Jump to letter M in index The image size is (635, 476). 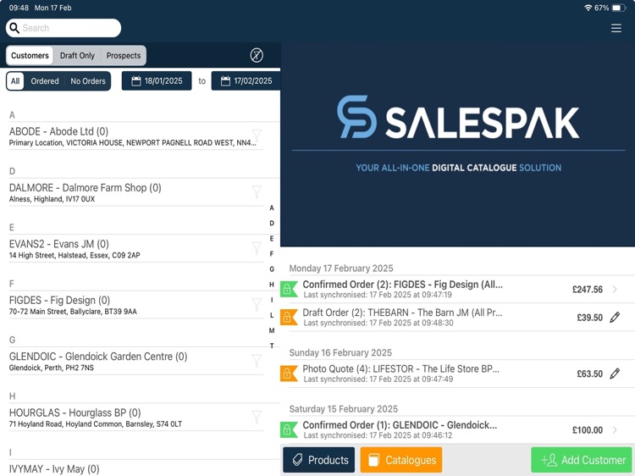click(272, 330)
